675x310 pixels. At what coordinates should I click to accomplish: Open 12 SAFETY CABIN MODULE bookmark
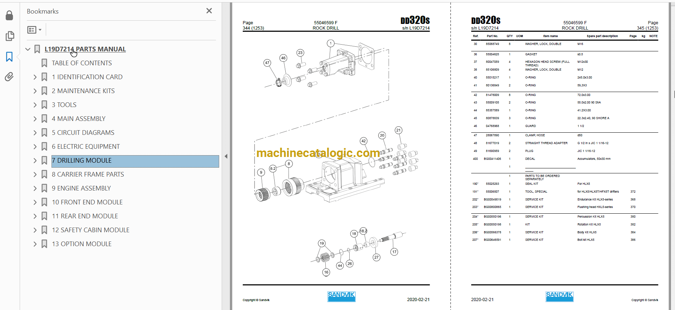tap(91, 230)
